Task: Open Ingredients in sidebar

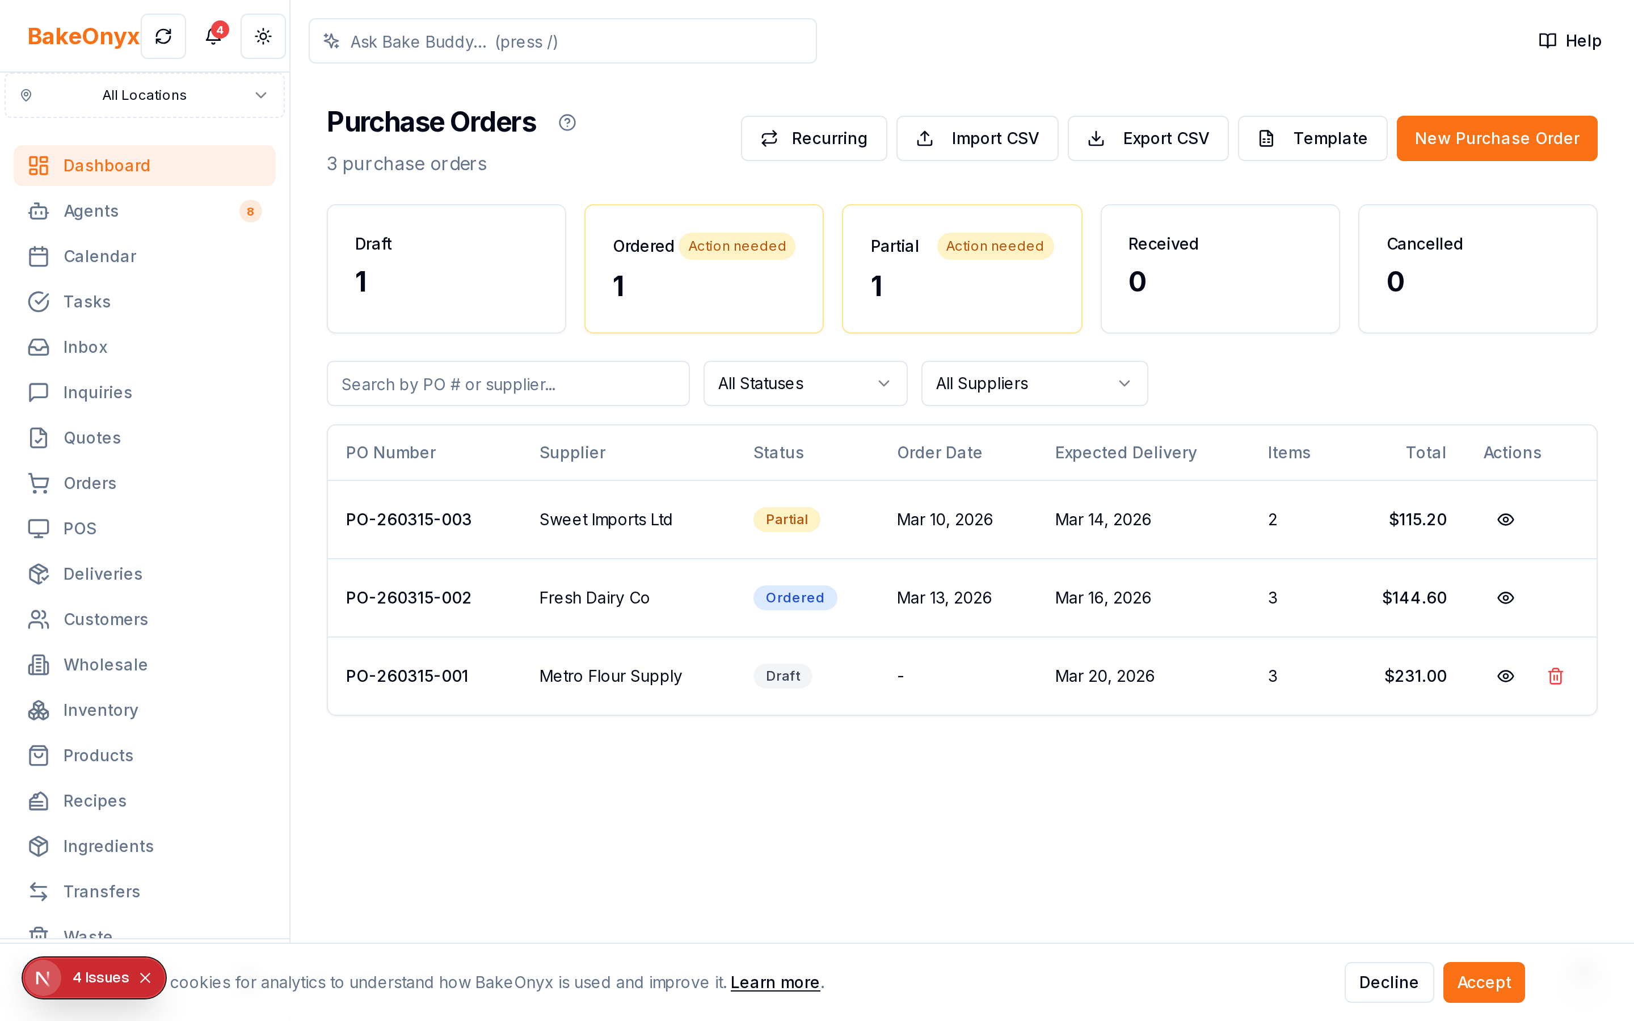Action: (145, 846)
